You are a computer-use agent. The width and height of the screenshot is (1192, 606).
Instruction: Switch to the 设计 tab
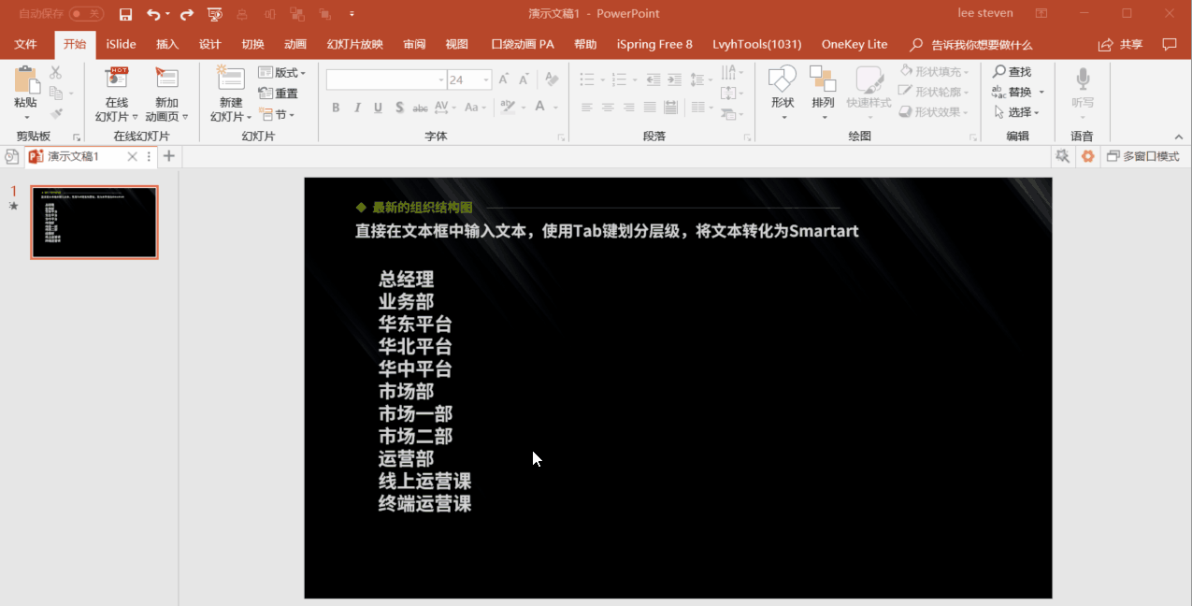point(210,44)
